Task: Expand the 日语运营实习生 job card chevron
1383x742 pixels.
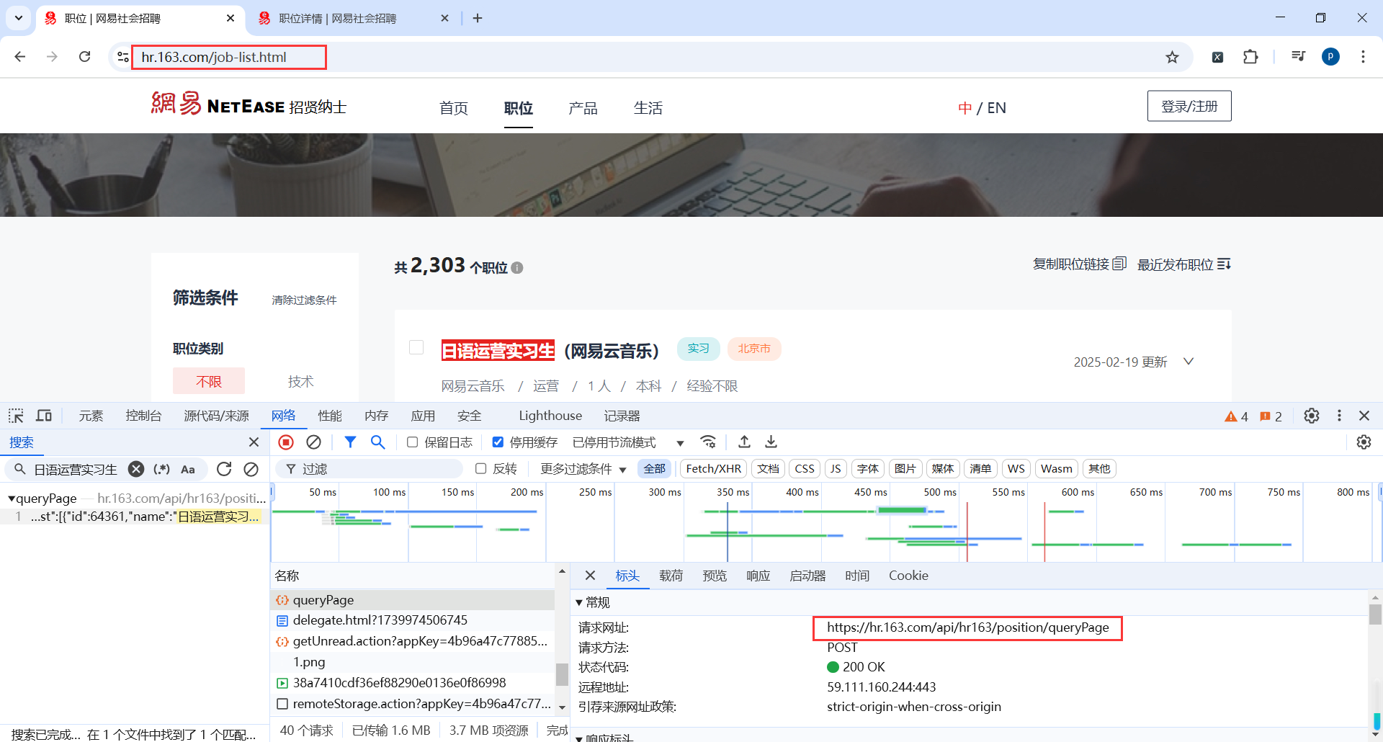Action: coord(1189,362)
